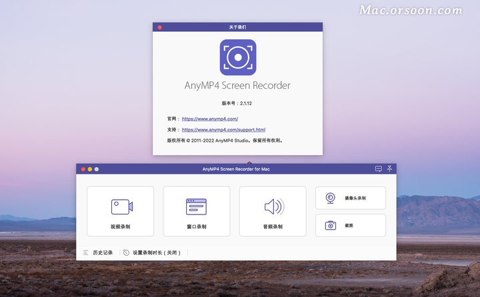
Task: Pin the recorder window with pin icon
Action: 389,168
